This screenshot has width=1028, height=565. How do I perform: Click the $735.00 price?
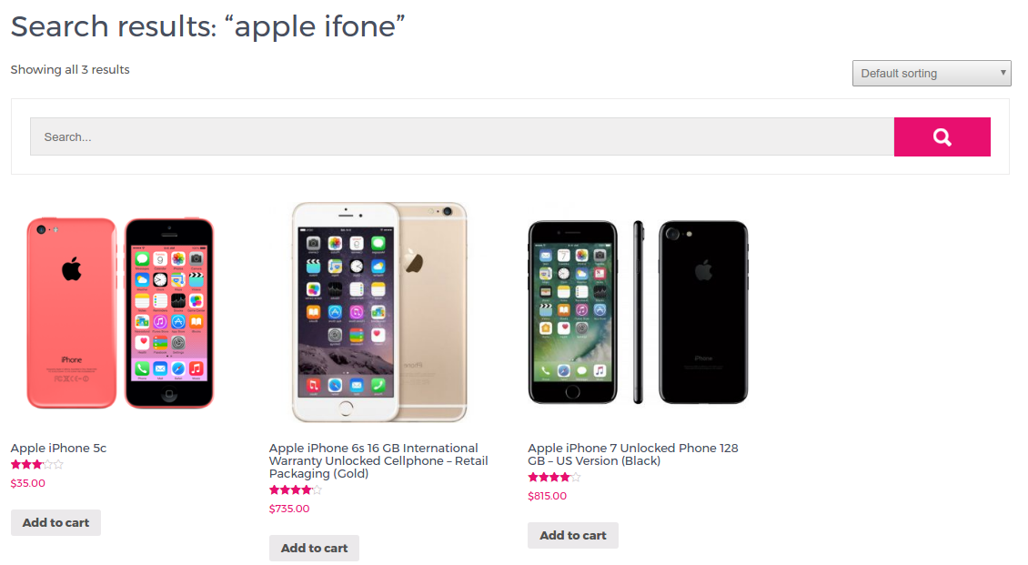pyautogui.click(x=289, y=509)
